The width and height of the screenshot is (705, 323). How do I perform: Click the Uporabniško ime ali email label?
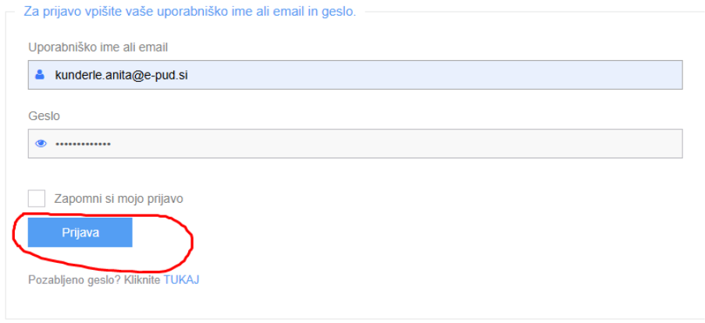[98, 47]
